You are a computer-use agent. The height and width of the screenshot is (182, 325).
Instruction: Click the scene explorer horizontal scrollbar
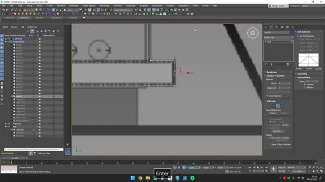(34, 150)
